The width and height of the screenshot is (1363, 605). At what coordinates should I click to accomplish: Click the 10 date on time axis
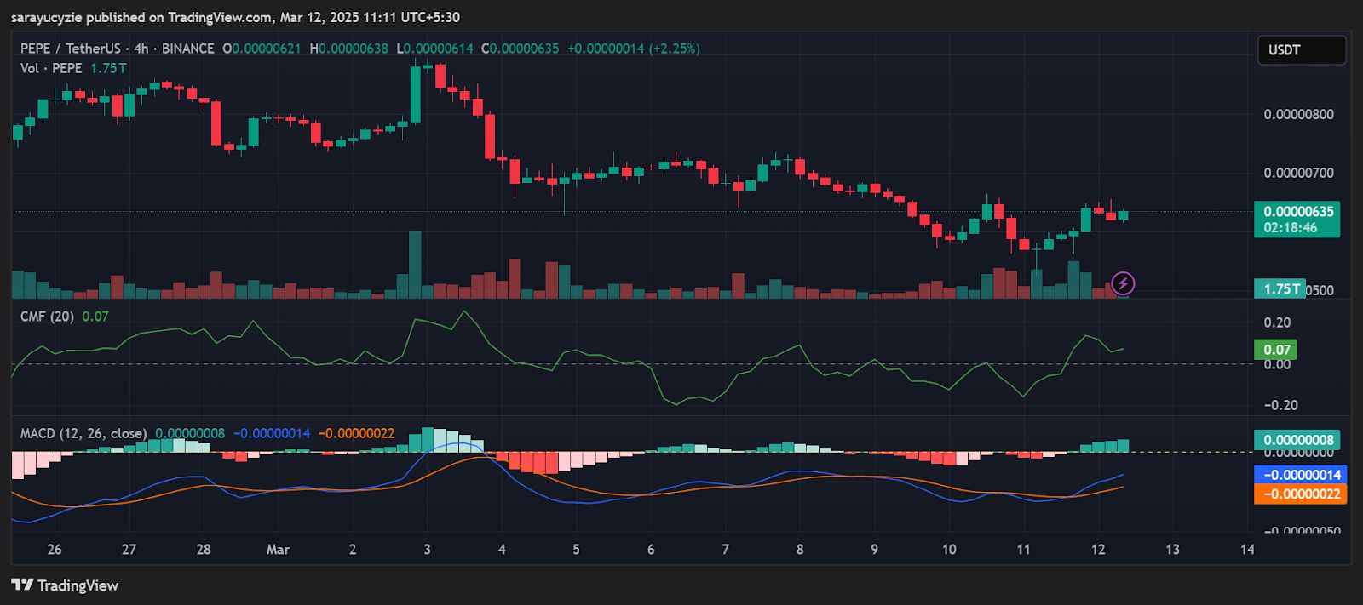(x=949, y=550)
